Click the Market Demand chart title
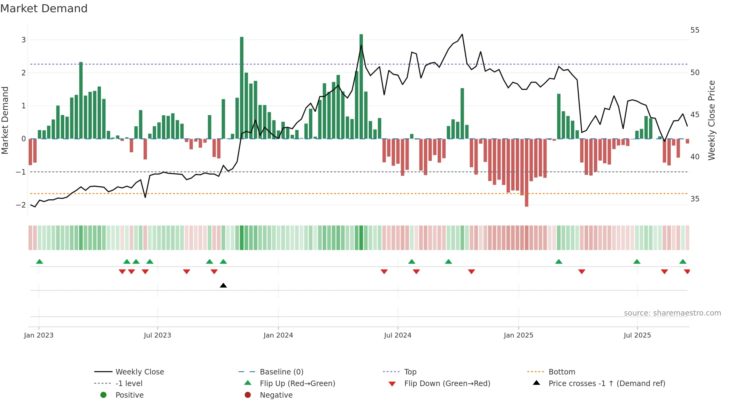Screen dimensions: 732x412 [44, 9]
